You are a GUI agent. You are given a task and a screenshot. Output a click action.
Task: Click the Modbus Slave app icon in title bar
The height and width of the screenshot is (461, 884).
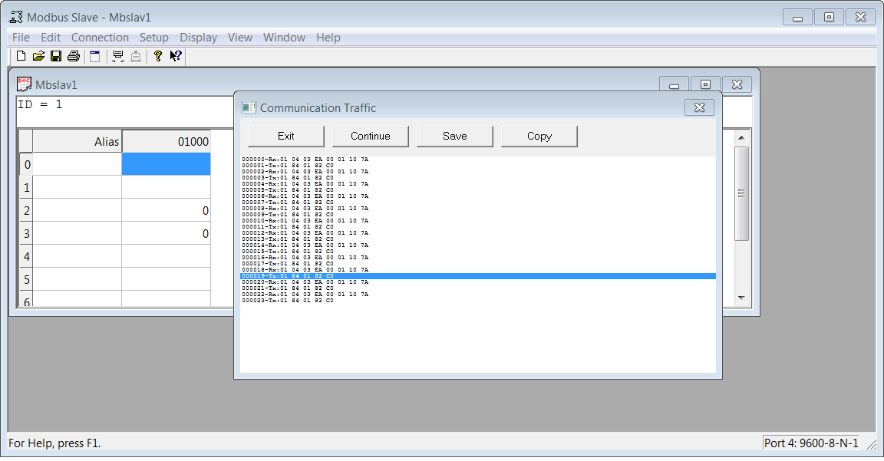(16, 17)
